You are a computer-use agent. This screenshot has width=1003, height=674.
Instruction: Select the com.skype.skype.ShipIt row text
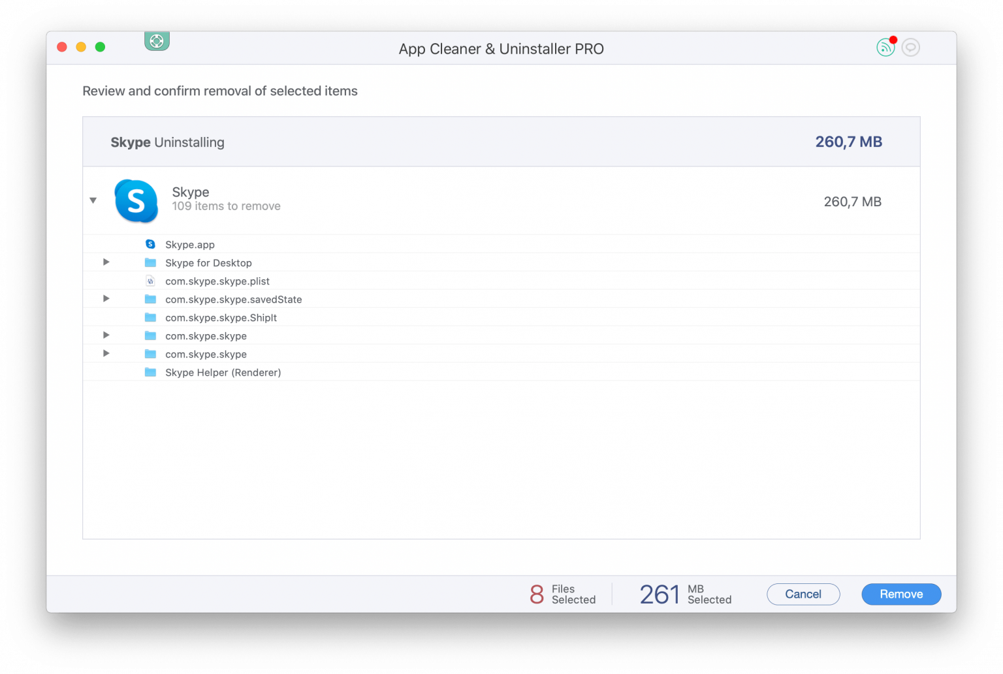click(x=221, y=318)
